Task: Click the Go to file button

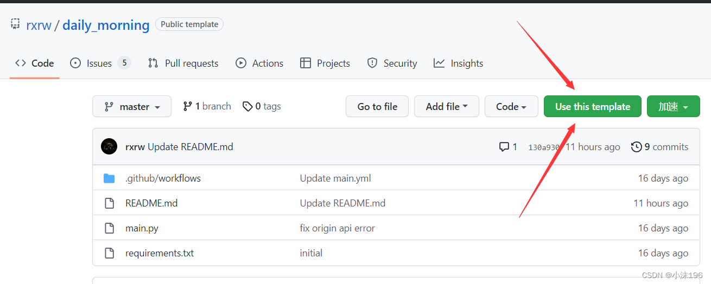Action: [x=377, y=106]
